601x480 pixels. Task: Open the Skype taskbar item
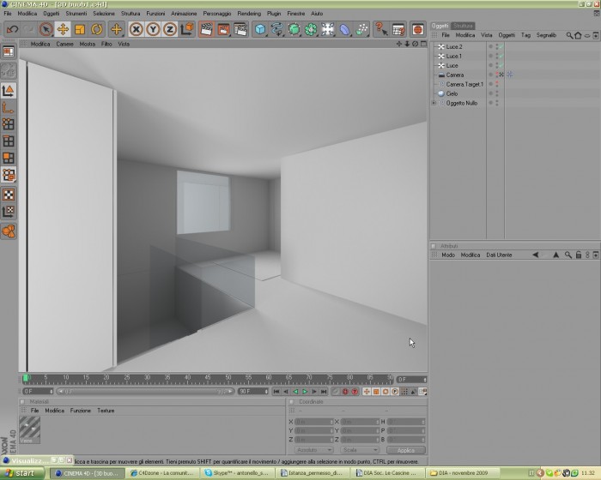click(x=239, y=473)
